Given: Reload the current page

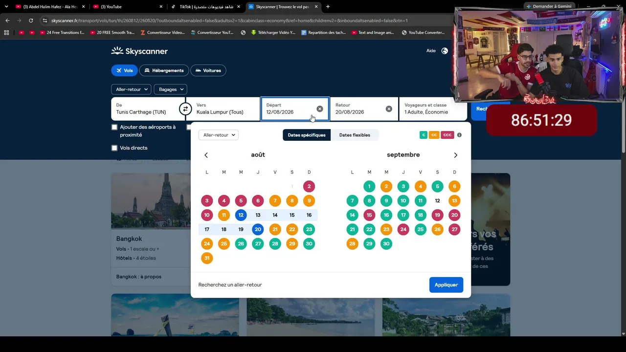Looking at the screenshot, I should point(31,21).
